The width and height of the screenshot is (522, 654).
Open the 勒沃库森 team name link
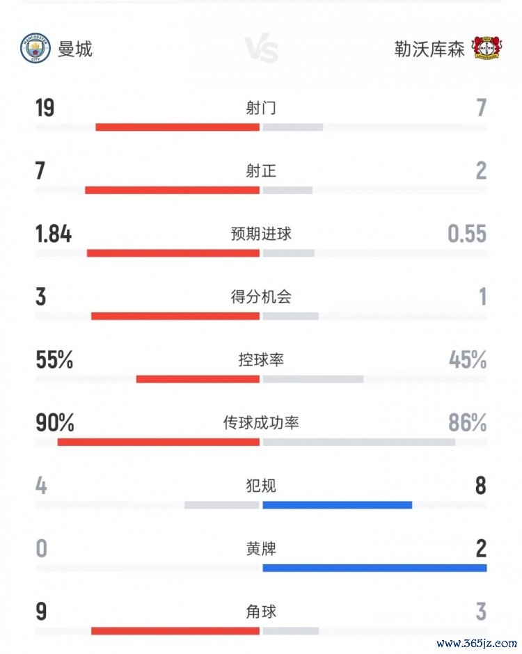[429, 49]
